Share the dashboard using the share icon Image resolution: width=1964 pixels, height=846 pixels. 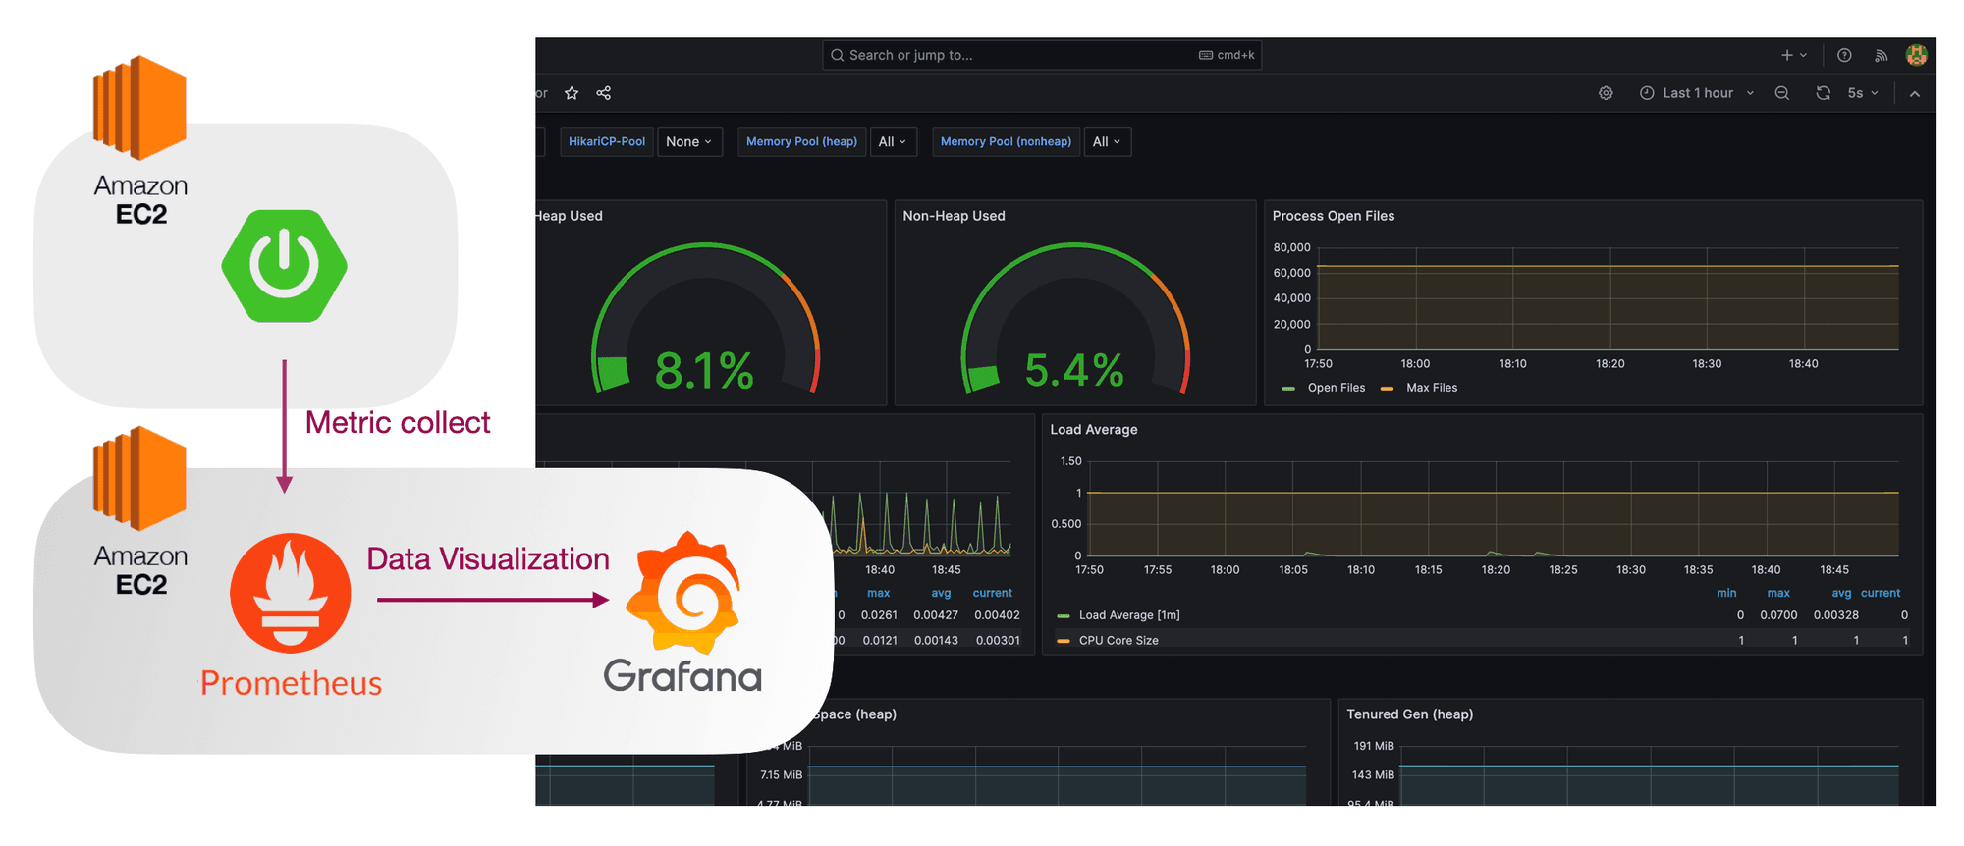(604, 93)
